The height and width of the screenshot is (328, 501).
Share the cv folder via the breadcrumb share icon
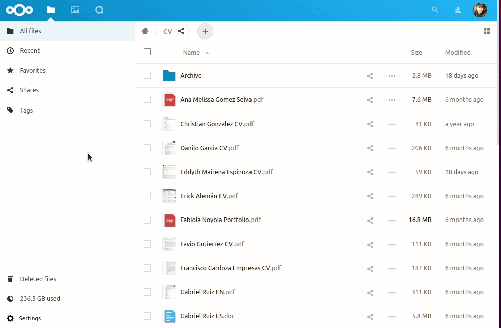[x=181, y=31]
